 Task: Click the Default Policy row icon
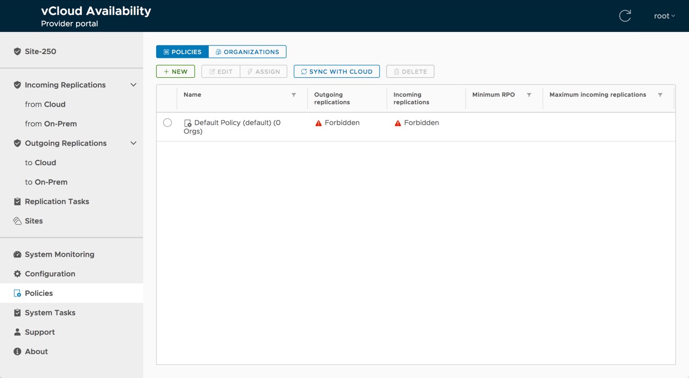click(x=187, y=123)
